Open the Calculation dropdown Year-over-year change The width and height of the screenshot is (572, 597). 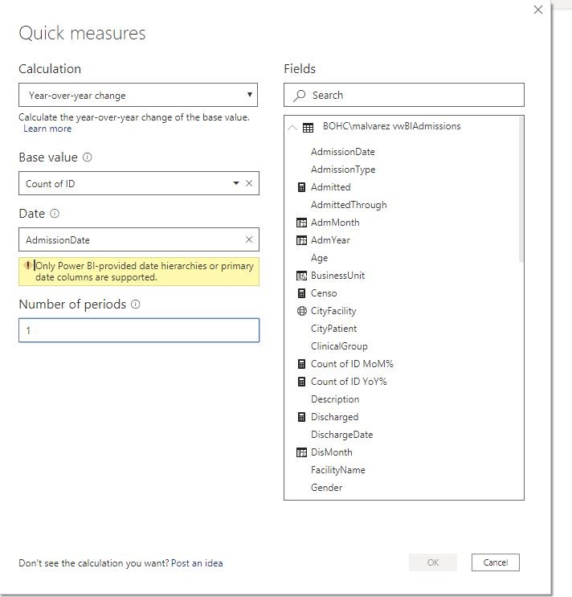138,95
